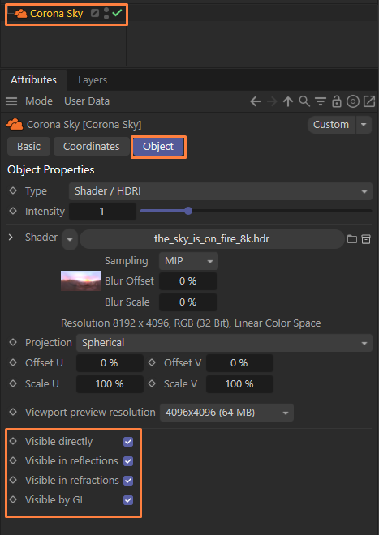The image size is (379, 535).
Task: Open new Attribute Manager window icon
Action: (x=369, y=101)
